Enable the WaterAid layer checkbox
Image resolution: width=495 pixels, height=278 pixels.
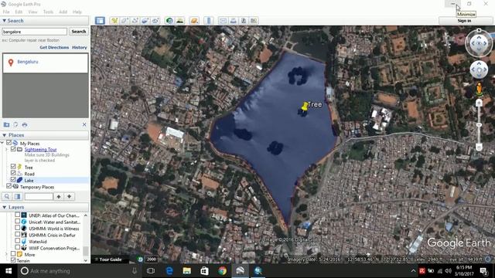(18, 241)
